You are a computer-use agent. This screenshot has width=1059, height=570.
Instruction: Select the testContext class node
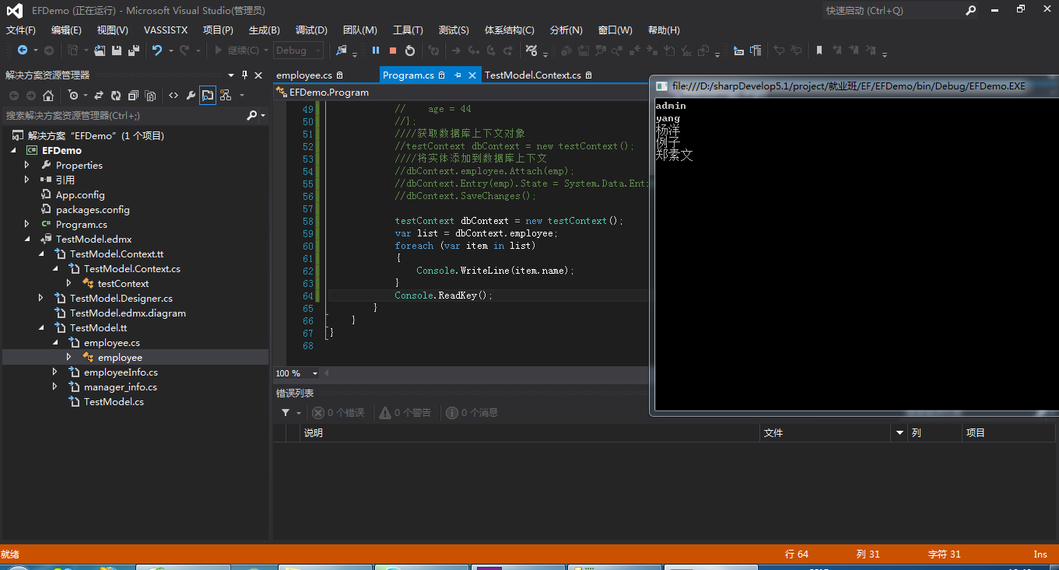[123, 284]
